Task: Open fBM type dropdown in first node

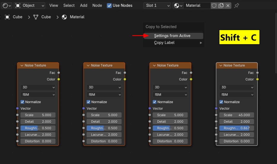Action: (38, 95)
